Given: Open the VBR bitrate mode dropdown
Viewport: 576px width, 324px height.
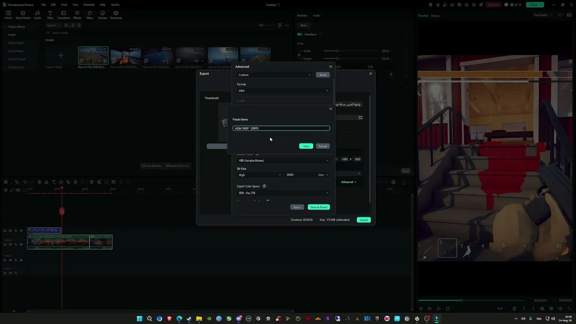Looking at the screenshot, I should click(x=283, y=161).
